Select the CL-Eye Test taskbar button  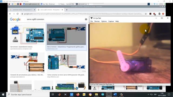click(x=109, y=95)
